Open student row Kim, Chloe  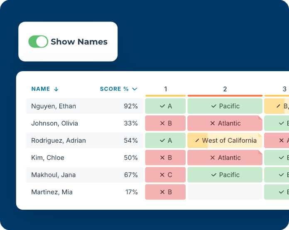pyautogui.click(x=48, y=158)
